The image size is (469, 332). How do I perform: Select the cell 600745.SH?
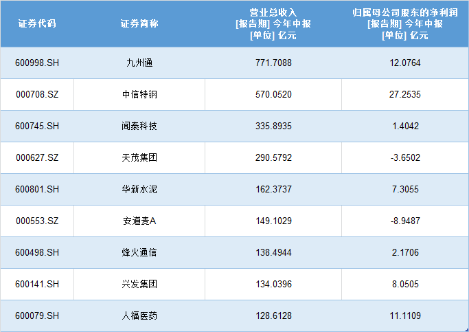coord(37,126)
